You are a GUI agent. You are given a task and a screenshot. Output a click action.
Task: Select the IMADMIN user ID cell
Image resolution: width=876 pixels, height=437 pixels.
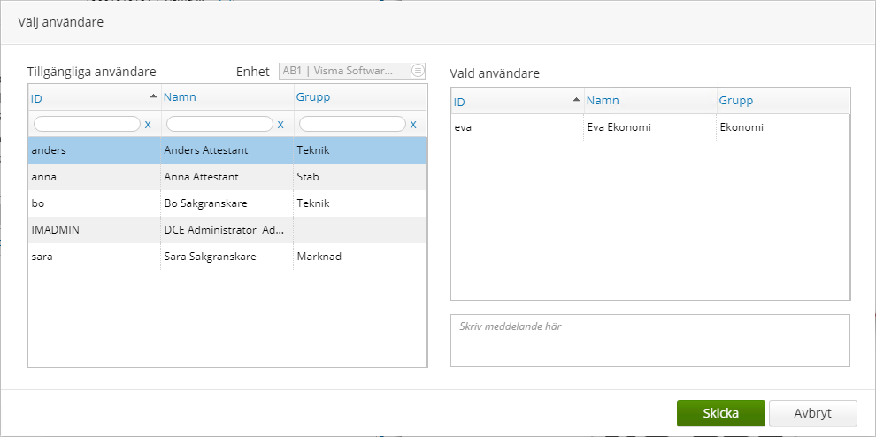pyautogui.click(x=95, y=230)
